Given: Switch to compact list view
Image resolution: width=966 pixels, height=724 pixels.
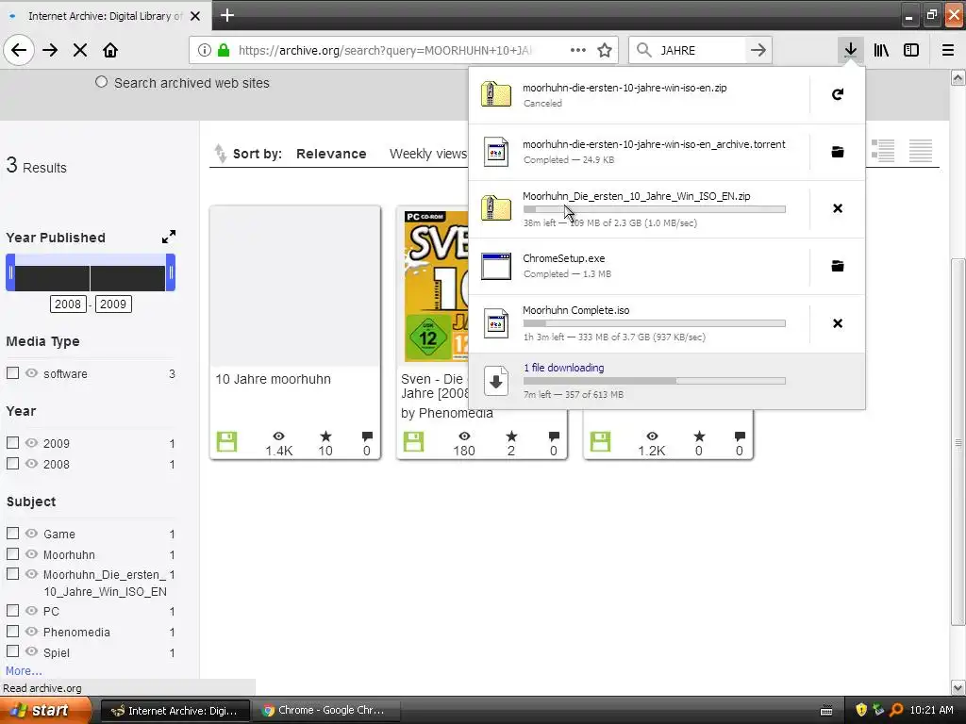Looking at the screenshot, I should tap(921, 151).
